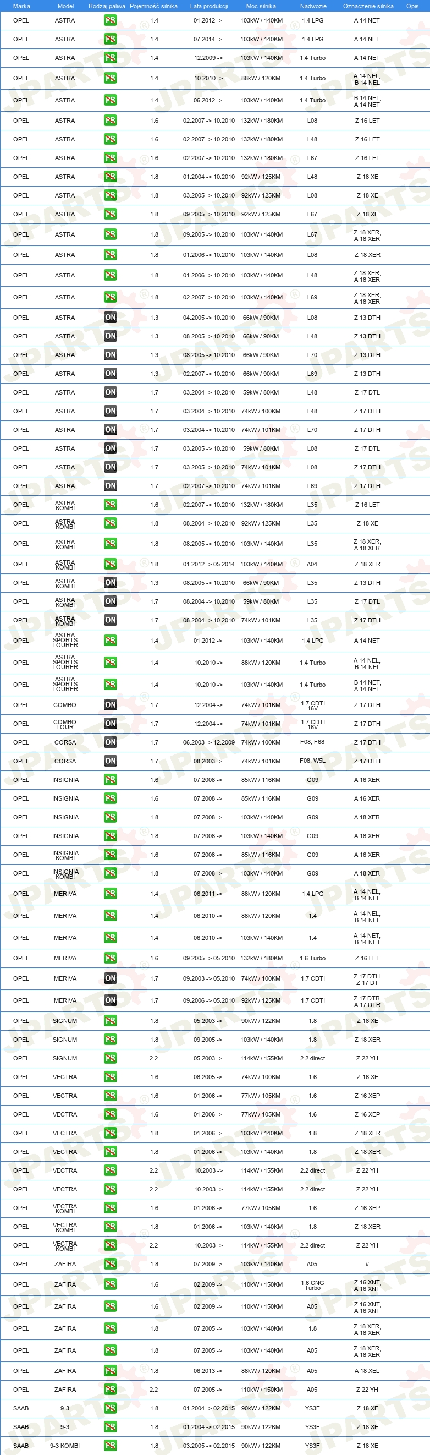The image size is (430, 1455).
Task: Click '06.2011 ->' date in Meriva row
Action: tap(208, 894)
